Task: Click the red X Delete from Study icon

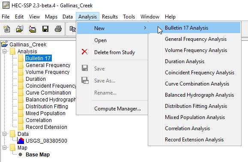Action: (85, 52)
